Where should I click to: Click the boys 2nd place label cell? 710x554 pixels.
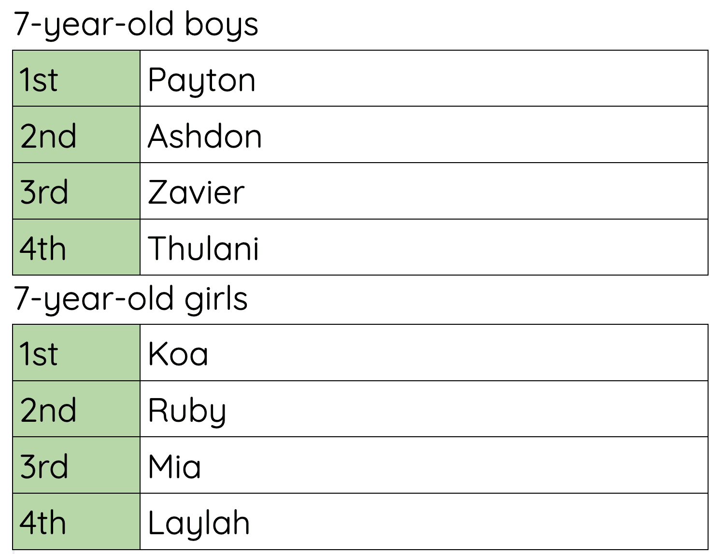click(x=76, y=135)
